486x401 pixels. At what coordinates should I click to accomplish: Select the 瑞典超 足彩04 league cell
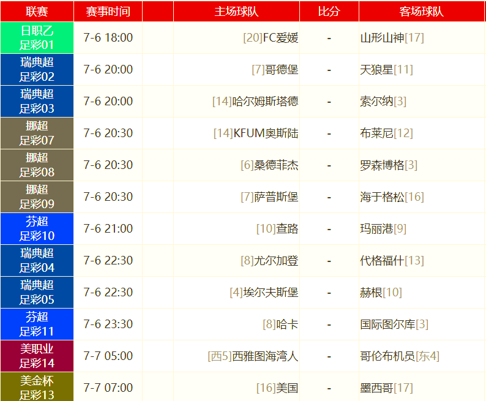[x=37, y=261]
